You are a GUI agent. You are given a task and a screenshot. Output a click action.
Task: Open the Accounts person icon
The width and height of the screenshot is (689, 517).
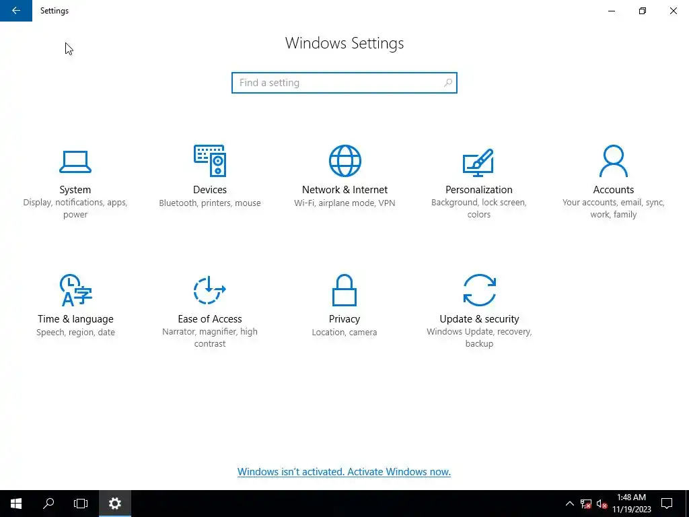[x=614, y=160]
